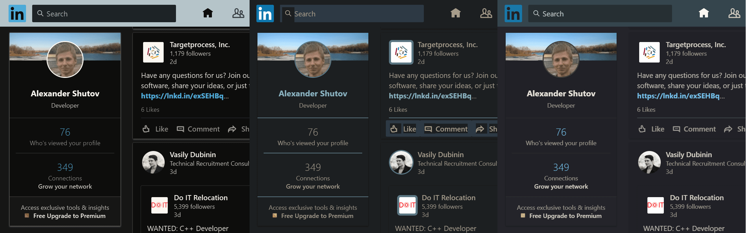Click the Home icon in the rightmost panel header
The height and width of the screenshot is (233, 746).
click(704, 13)
